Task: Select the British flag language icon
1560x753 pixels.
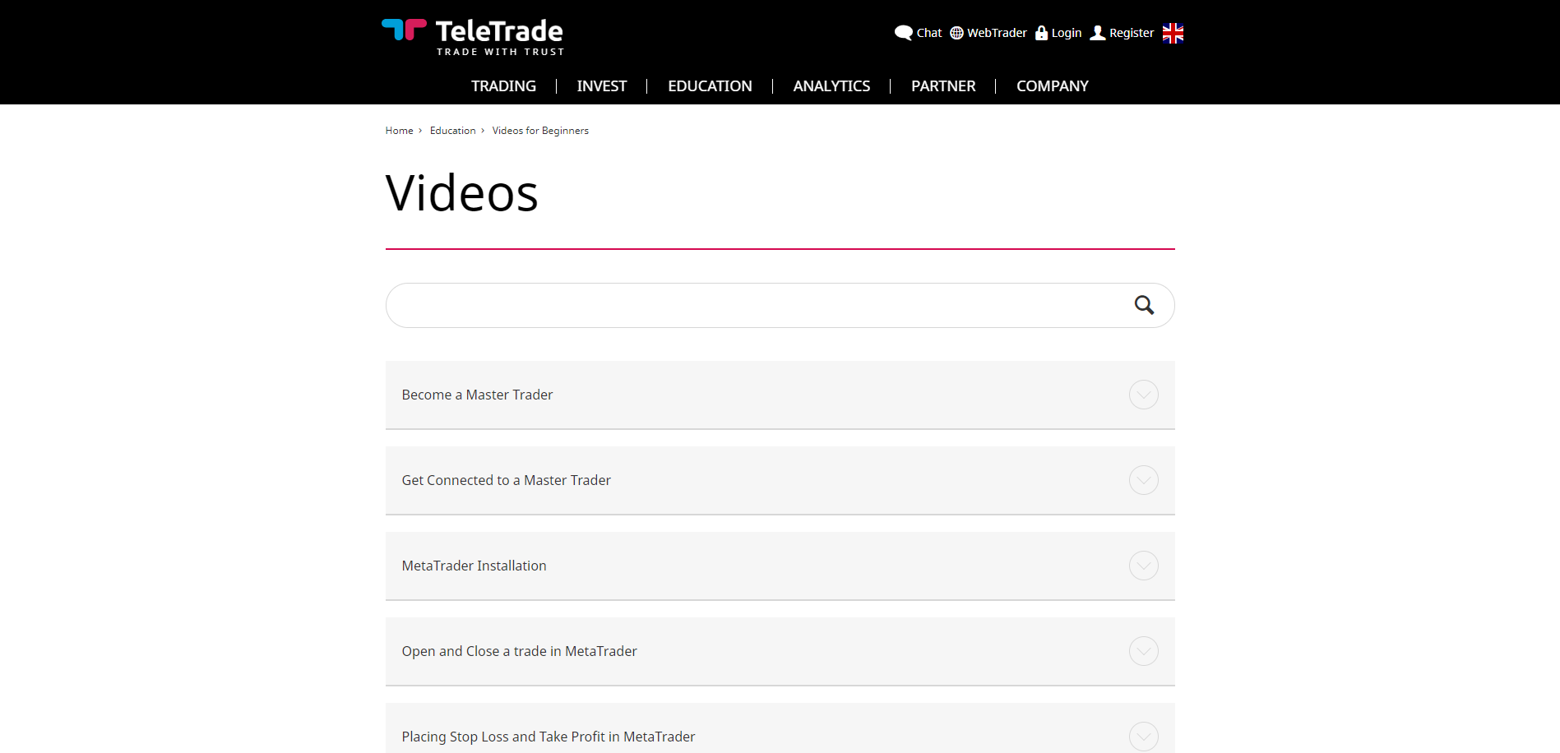Action: (x=1171, y=33)
